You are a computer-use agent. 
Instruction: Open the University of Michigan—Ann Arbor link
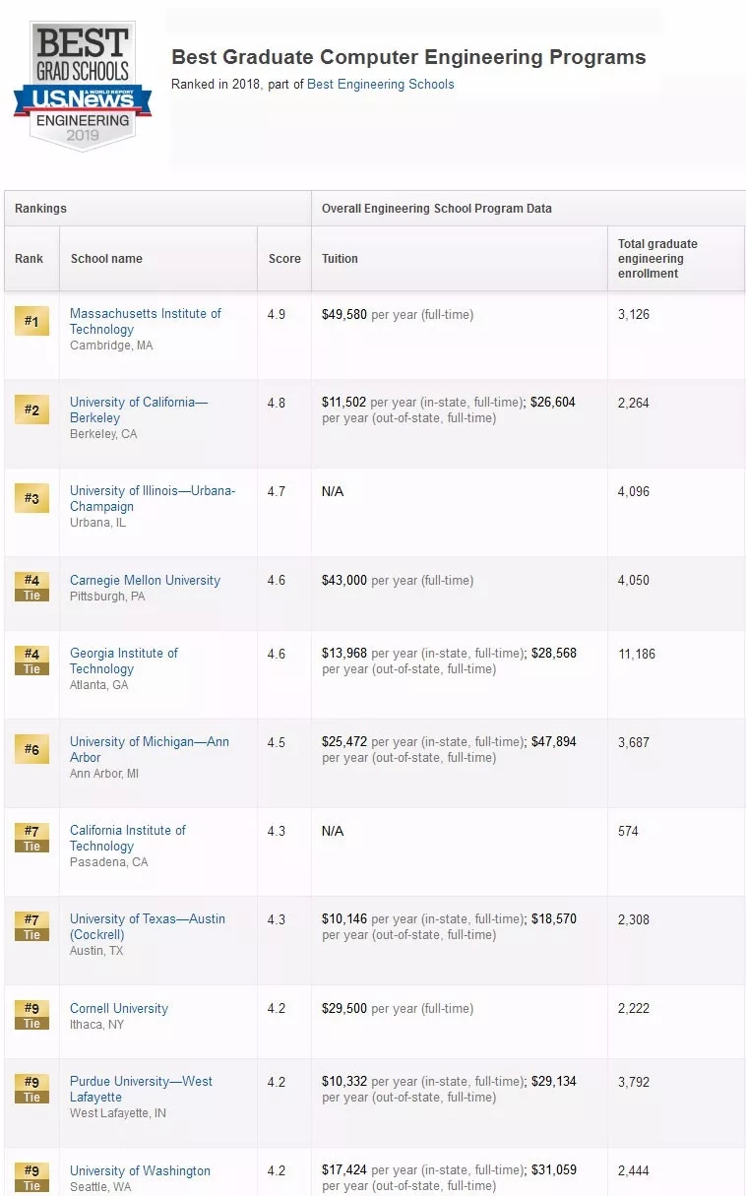point(149,749)
